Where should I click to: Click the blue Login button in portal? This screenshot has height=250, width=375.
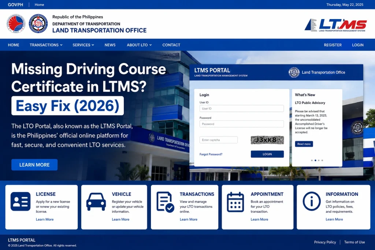coord(267,154)
